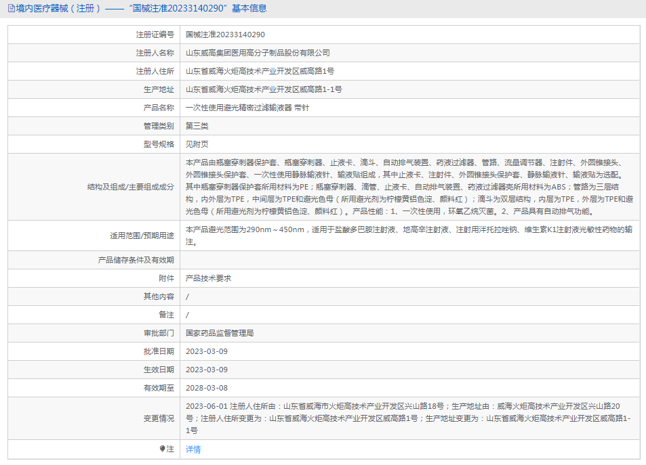Click the label 其他内容
The height and width of the screenshot is (465, 646).
[159, 296]
